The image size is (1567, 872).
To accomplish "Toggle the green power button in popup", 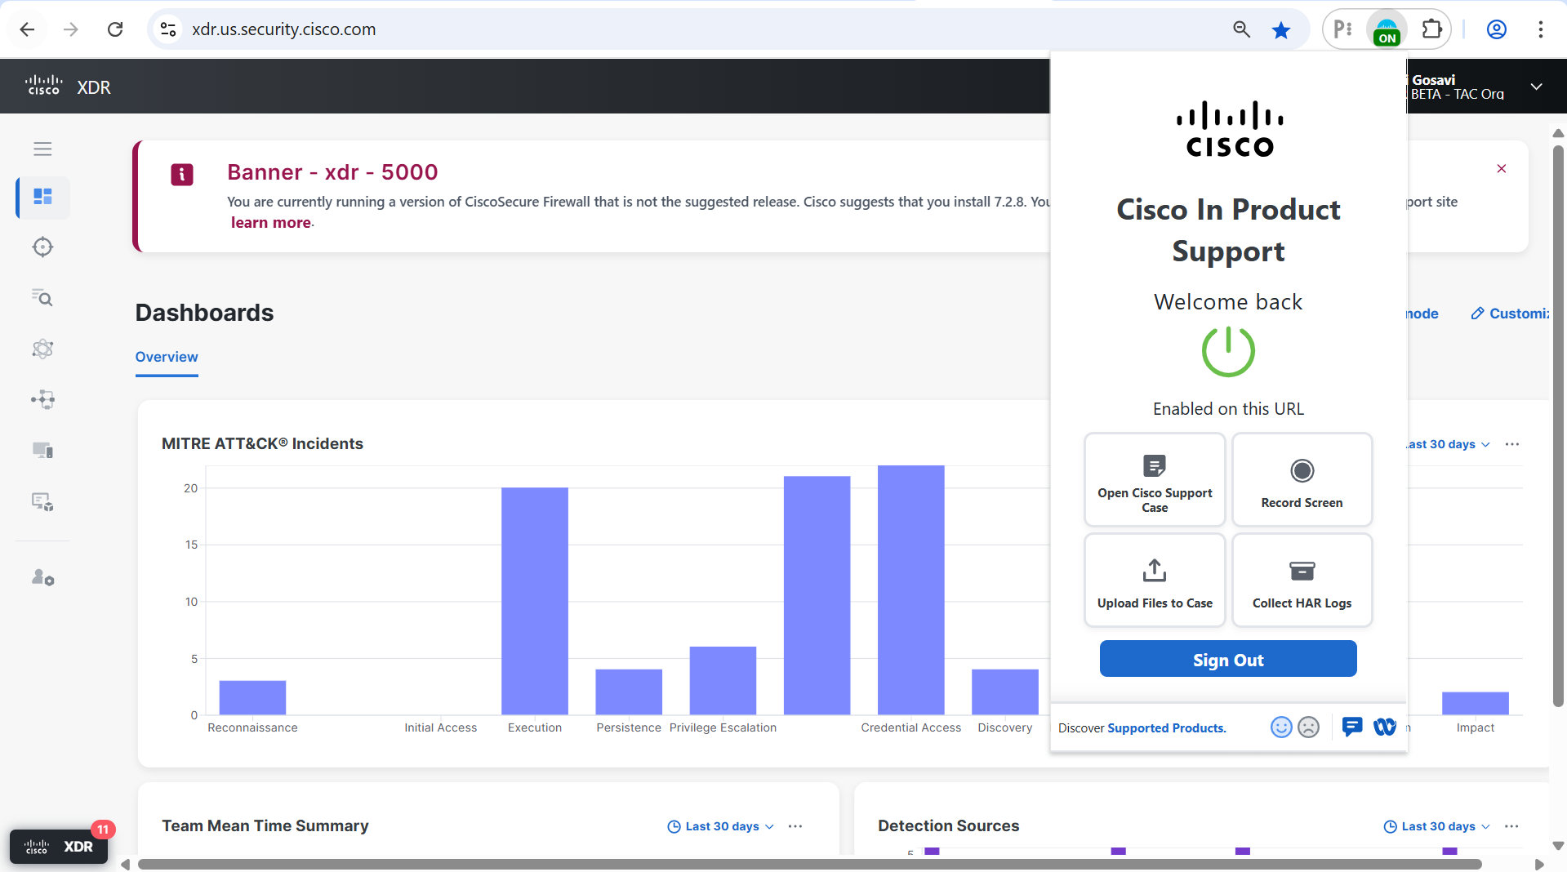I will [1228, 351].
